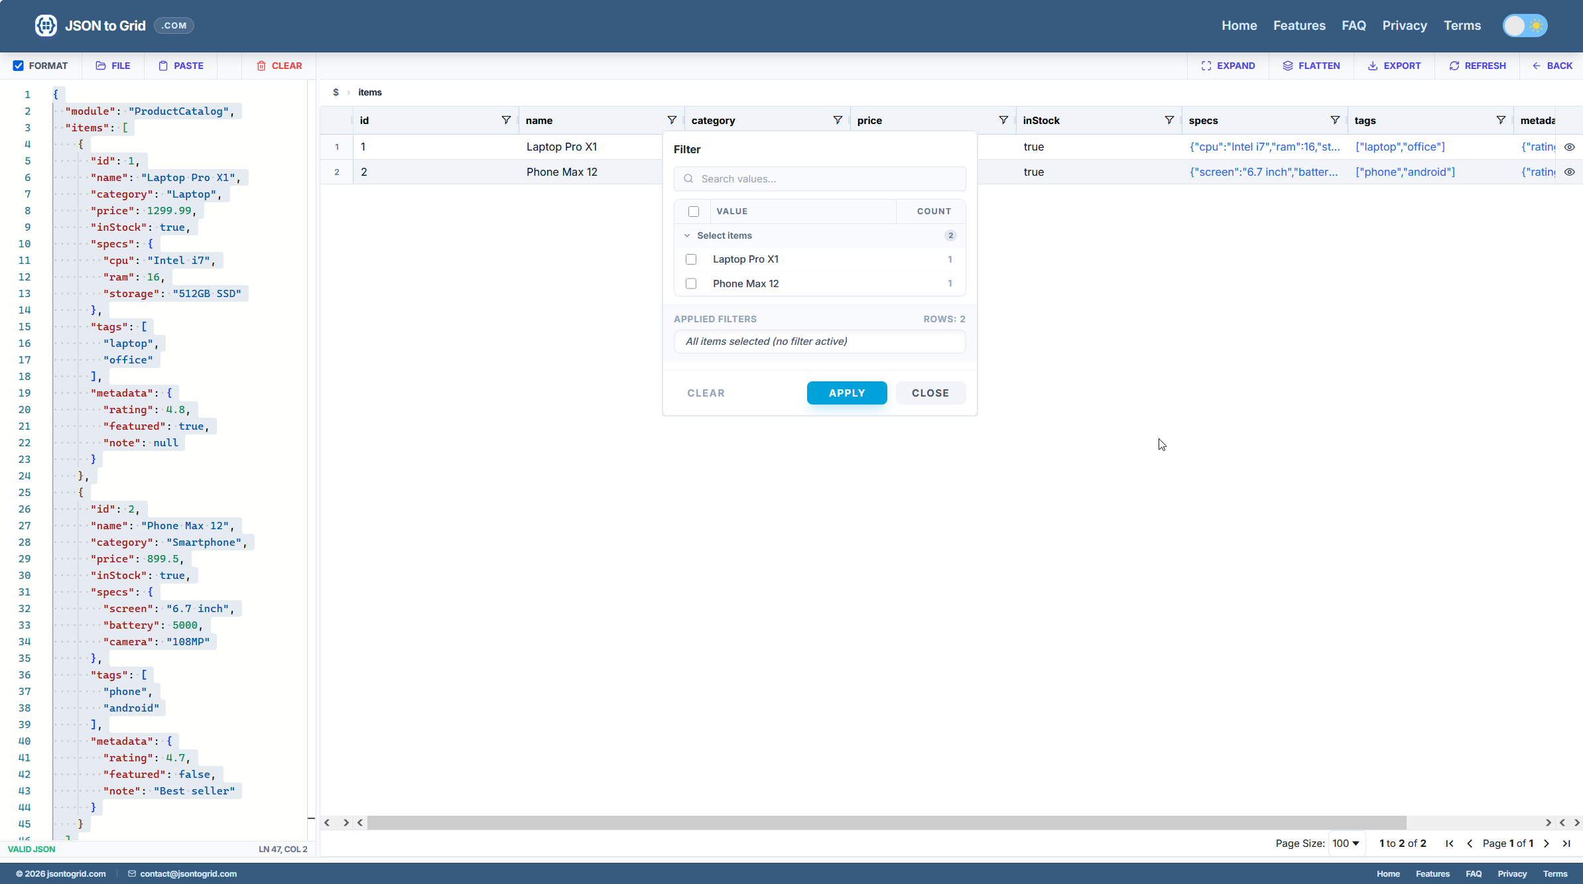Viewport: 1583px width, 884px height.
Task: Check the Laptop Pro X1 filter checkbox
Action: tap(691, 259)
